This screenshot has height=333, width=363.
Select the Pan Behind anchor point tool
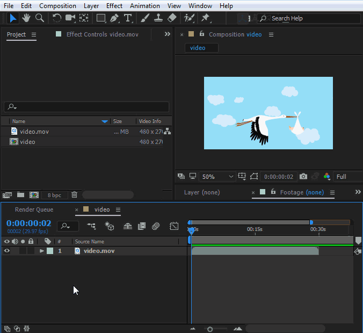(x=84, y=18)
